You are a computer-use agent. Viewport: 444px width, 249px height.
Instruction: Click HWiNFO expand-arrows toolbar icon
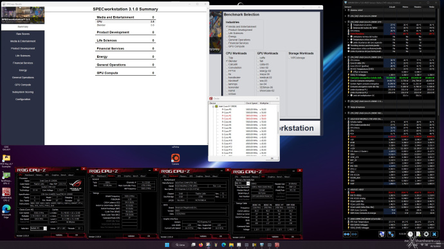pyautogui.click(x=347, y=234)
